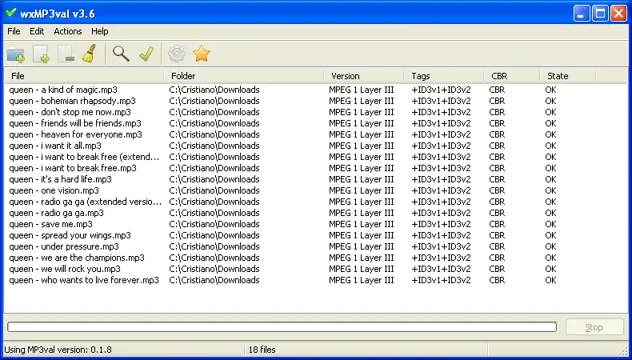Image resolution: width=632 pixels, height=360 pixels.
Task: Click the scan progress bar
Action: (x=282, y=327)
